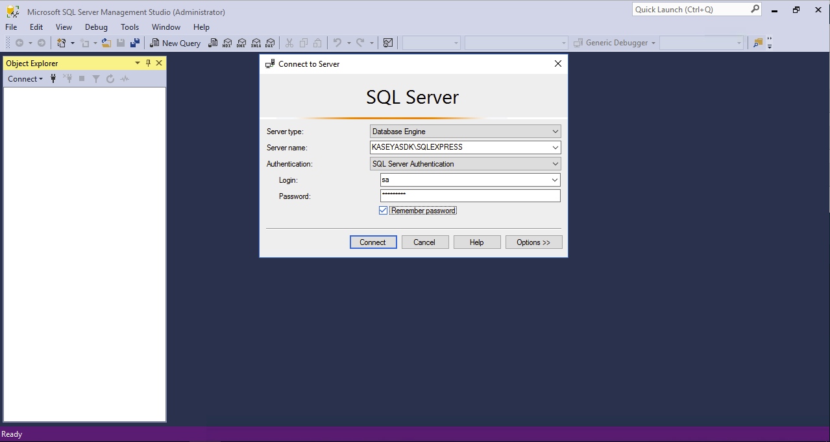This screenshot has height=442, width=830.
Task: Click the Connect button in the dialog
Action: point(372,242)
